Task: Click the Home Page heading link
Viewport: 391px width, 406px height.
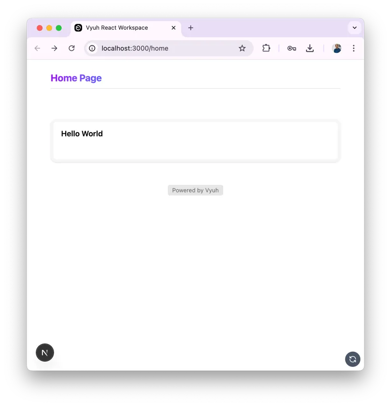Action: pos(76,78)
